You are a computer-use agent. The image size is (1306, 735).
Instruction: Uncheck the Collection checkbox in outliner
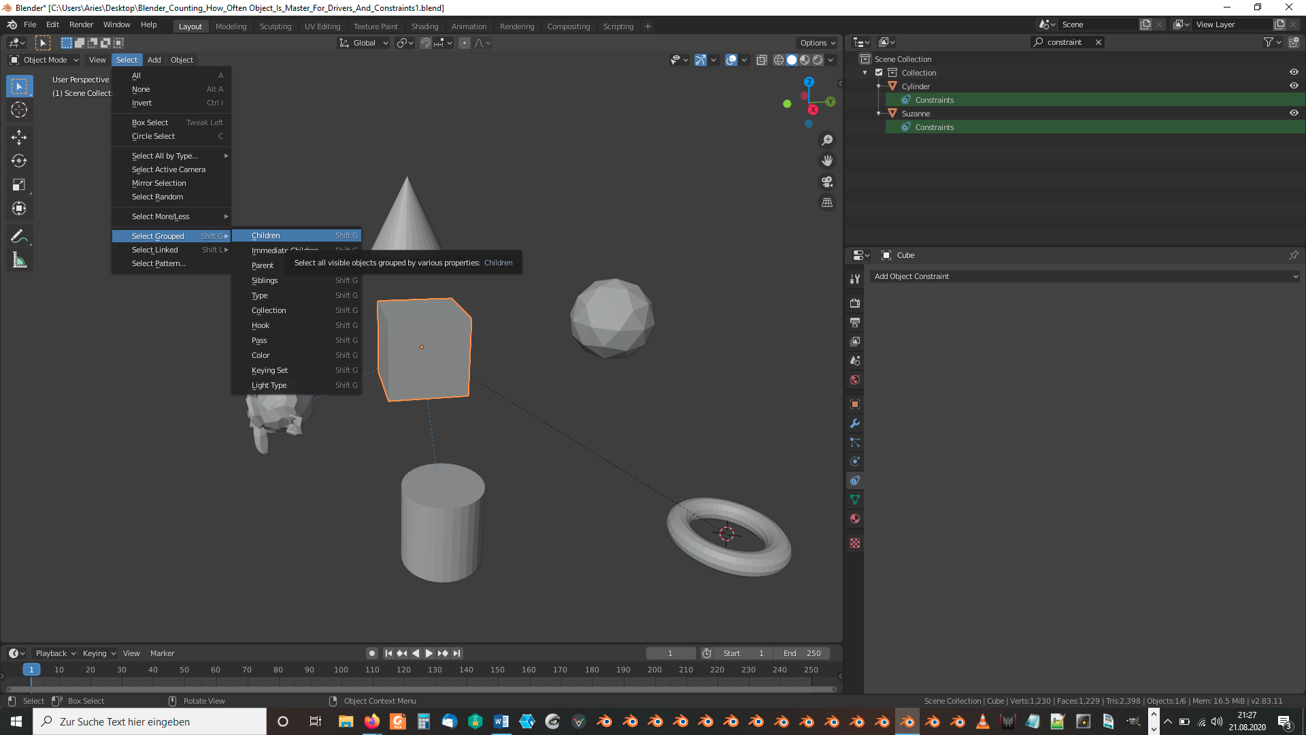pyautogui.click(x=879, y=72)
